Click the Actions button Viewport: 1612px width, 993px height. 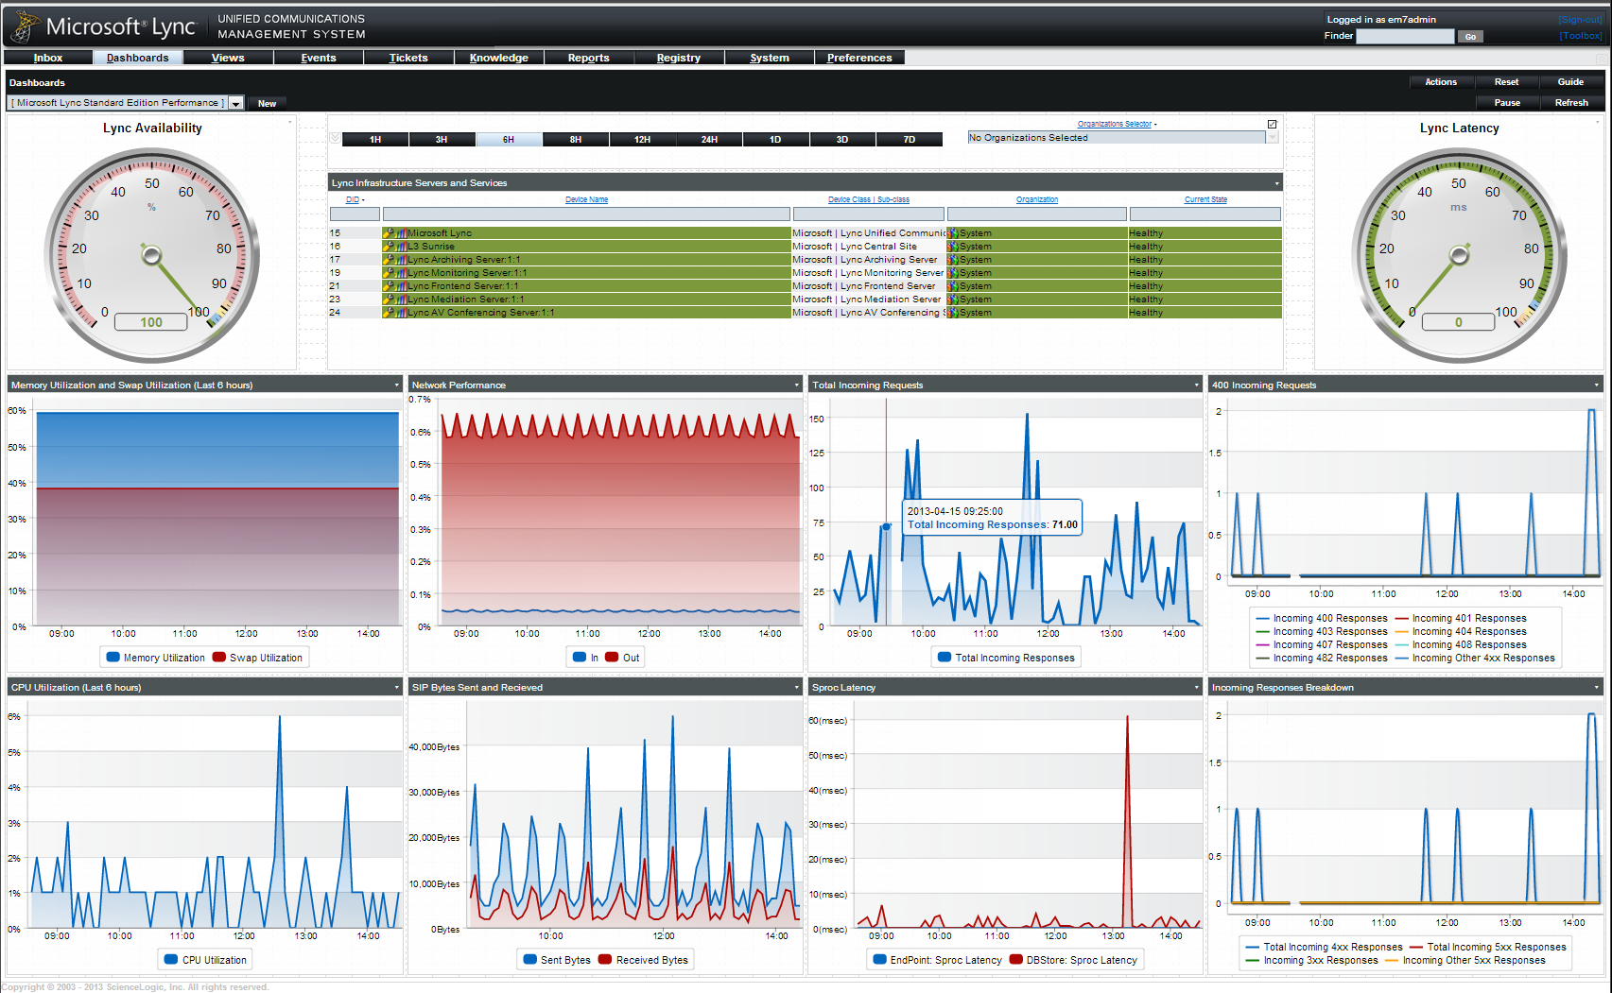pyautogui.click(x=1441, y=82)
